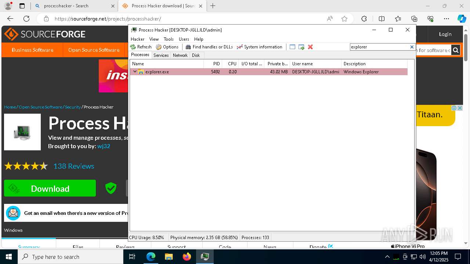Collapse the explorer.exe tree node

pyautogui.click(x=135, y=71)
